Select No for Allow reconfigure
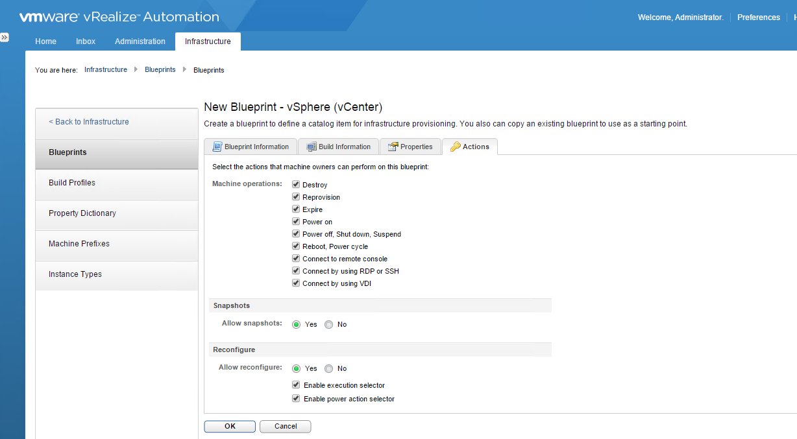 328,368
